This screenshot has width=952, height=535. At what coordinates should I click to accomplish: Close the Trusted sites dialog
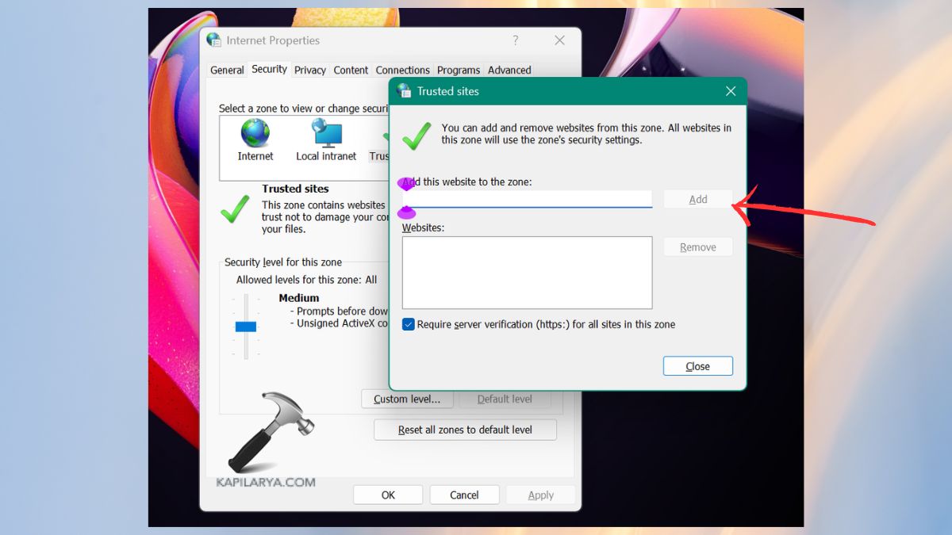coord(697,365)
